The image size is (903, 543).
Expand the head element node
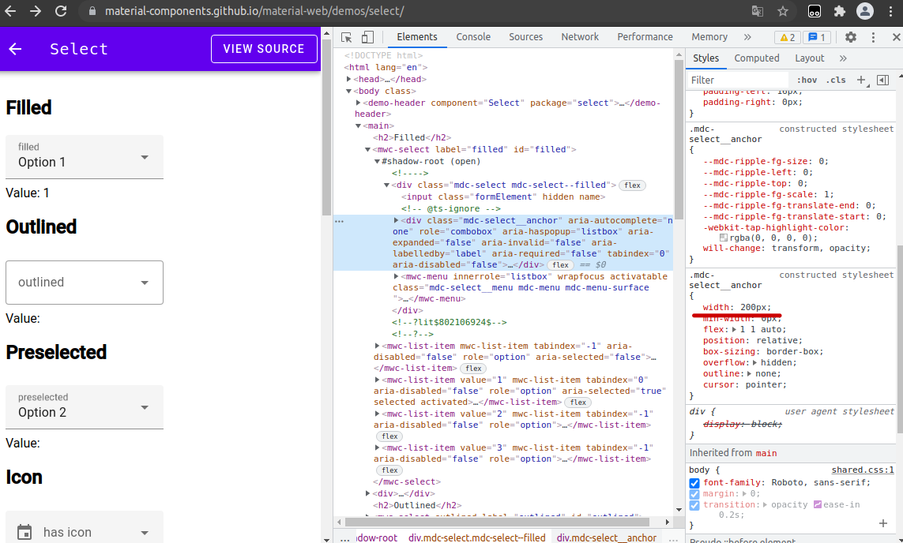tap(349, 80)
